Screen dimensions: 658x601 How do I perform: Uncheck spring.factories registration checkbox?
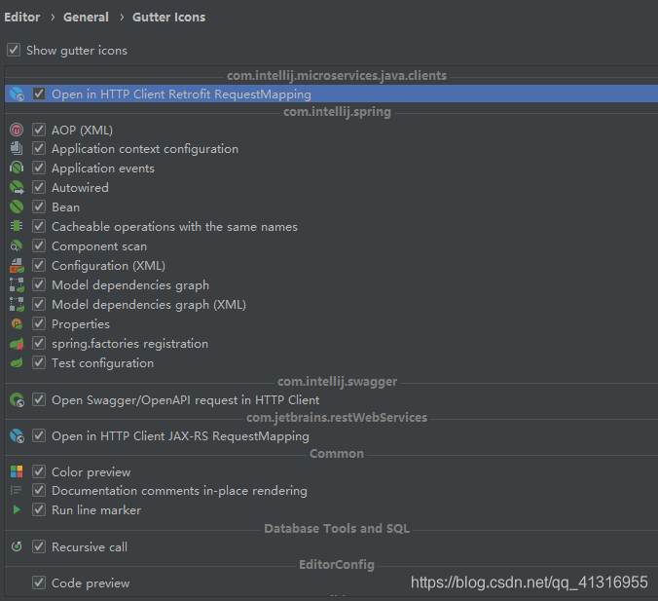[39, 343]
